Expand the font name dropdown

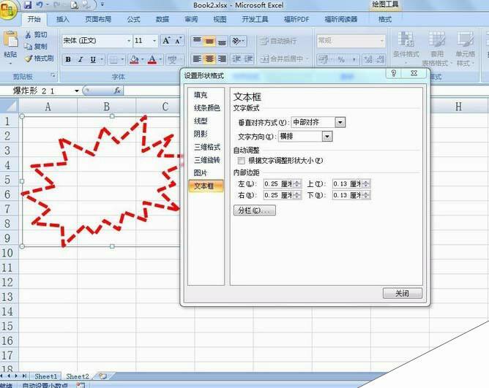pos(129,41)
